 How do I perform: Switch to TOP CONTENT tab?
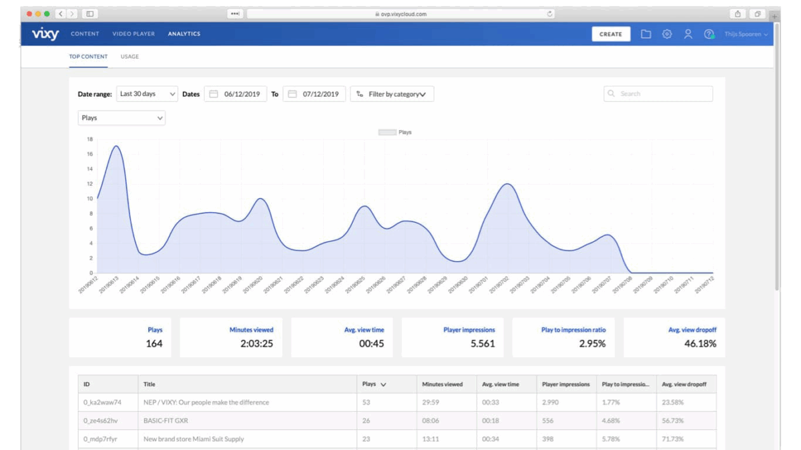88,57
